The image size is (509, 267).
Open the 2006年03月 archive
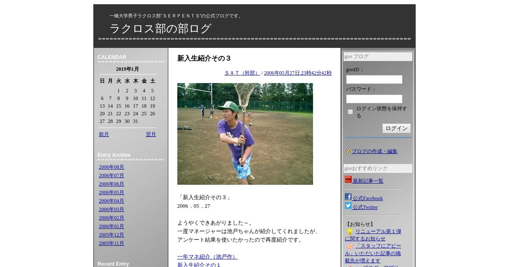click(x=112, y=209)
